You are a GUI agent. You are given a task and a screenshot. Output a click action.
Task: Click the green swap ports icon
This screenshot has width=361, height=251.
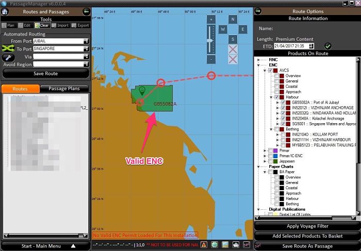(x=8, y=48)
